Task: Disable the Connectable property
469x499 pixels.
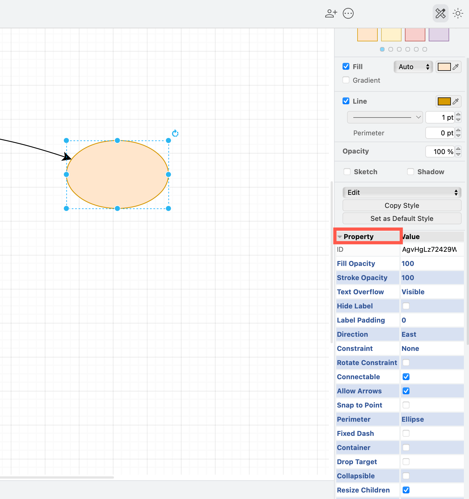Action: tap(406, 377)
